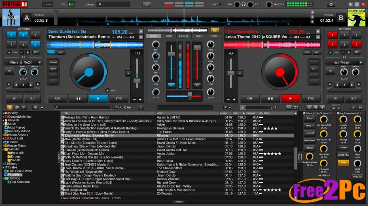The image size is (368, 206).
Task: Expand the iTunes tree node
Action: click(3, 164)
